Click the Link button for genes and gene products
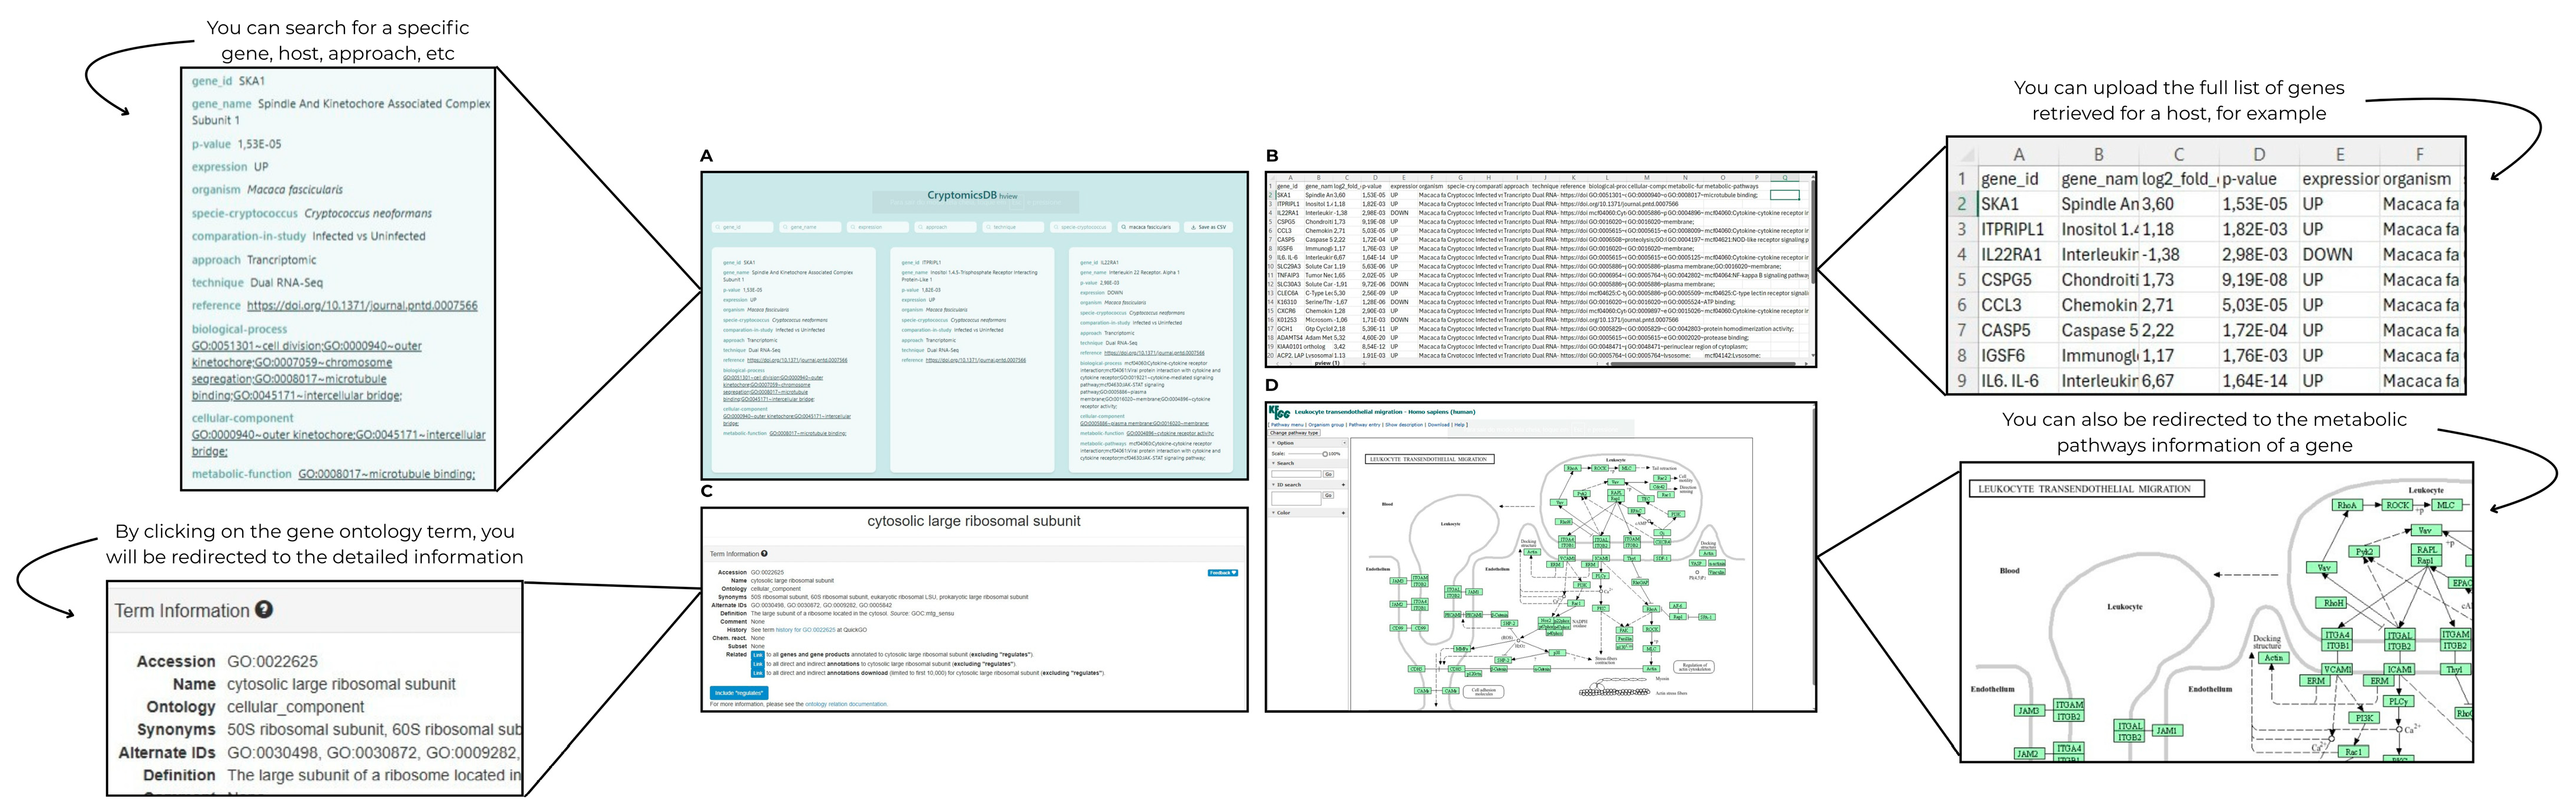The image size is (2576, 811). click(758, 655)
